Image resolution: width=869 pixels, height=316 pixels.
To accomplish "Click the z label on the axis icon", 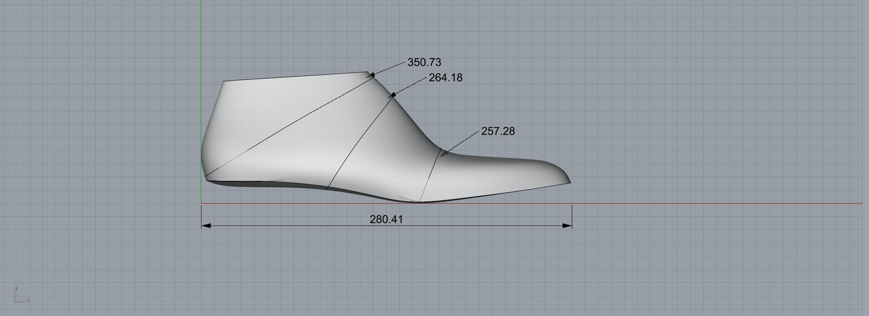I will pos(17,289).
